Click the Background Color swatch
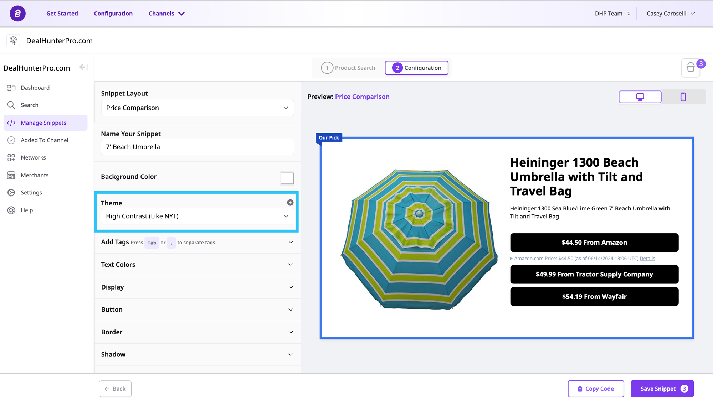The image size is (713, 401). tap(287, 178)
